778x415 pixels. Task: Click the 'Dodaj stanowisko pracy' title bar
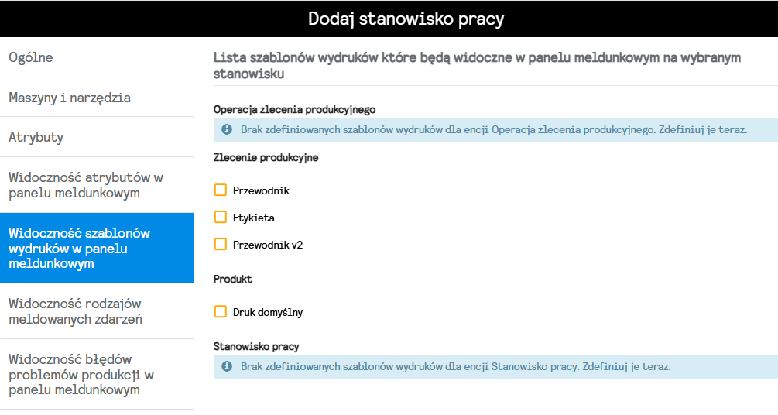pos(389,19)
